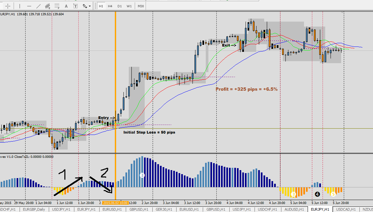Image resolution: width=373 pixels, height=212 pixels.
Task: Click the CloseToZL indicator label
Action: (27, 157)
